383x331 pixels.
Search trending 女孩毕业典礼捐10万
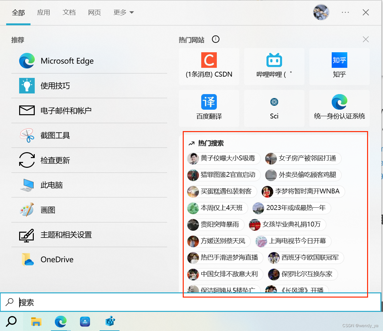coord(287,225)
